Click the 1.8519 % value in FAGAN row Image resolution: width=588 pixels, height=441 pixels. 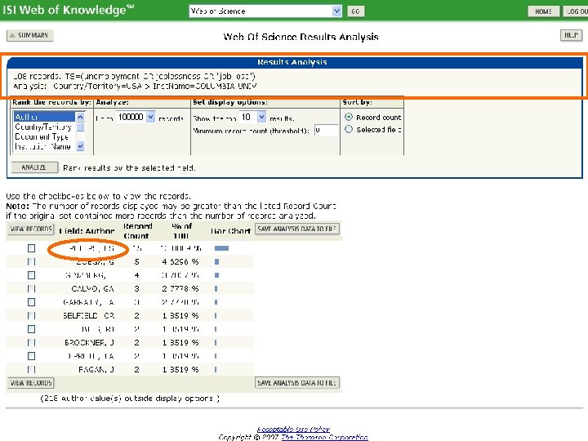[x=180, y=370]
